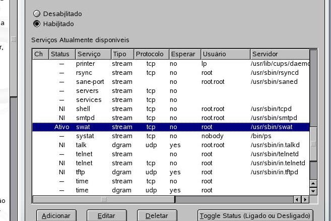331x221 pixels.
Task: Click the Usuário column header
Action: click(x=225, y=54)
